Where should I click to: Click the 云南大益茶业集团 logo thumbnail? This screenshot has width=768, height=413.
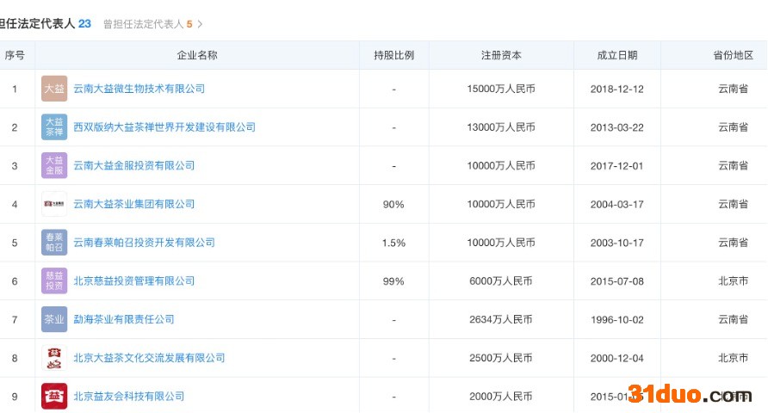tap(54, 204)
